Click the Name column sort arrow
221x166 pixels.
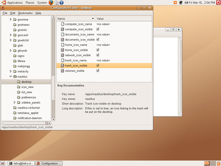point(93,18)
